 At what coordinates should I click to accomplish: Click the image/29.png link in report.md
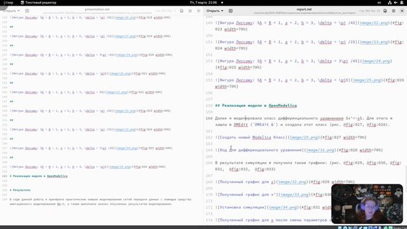point(304,137)
